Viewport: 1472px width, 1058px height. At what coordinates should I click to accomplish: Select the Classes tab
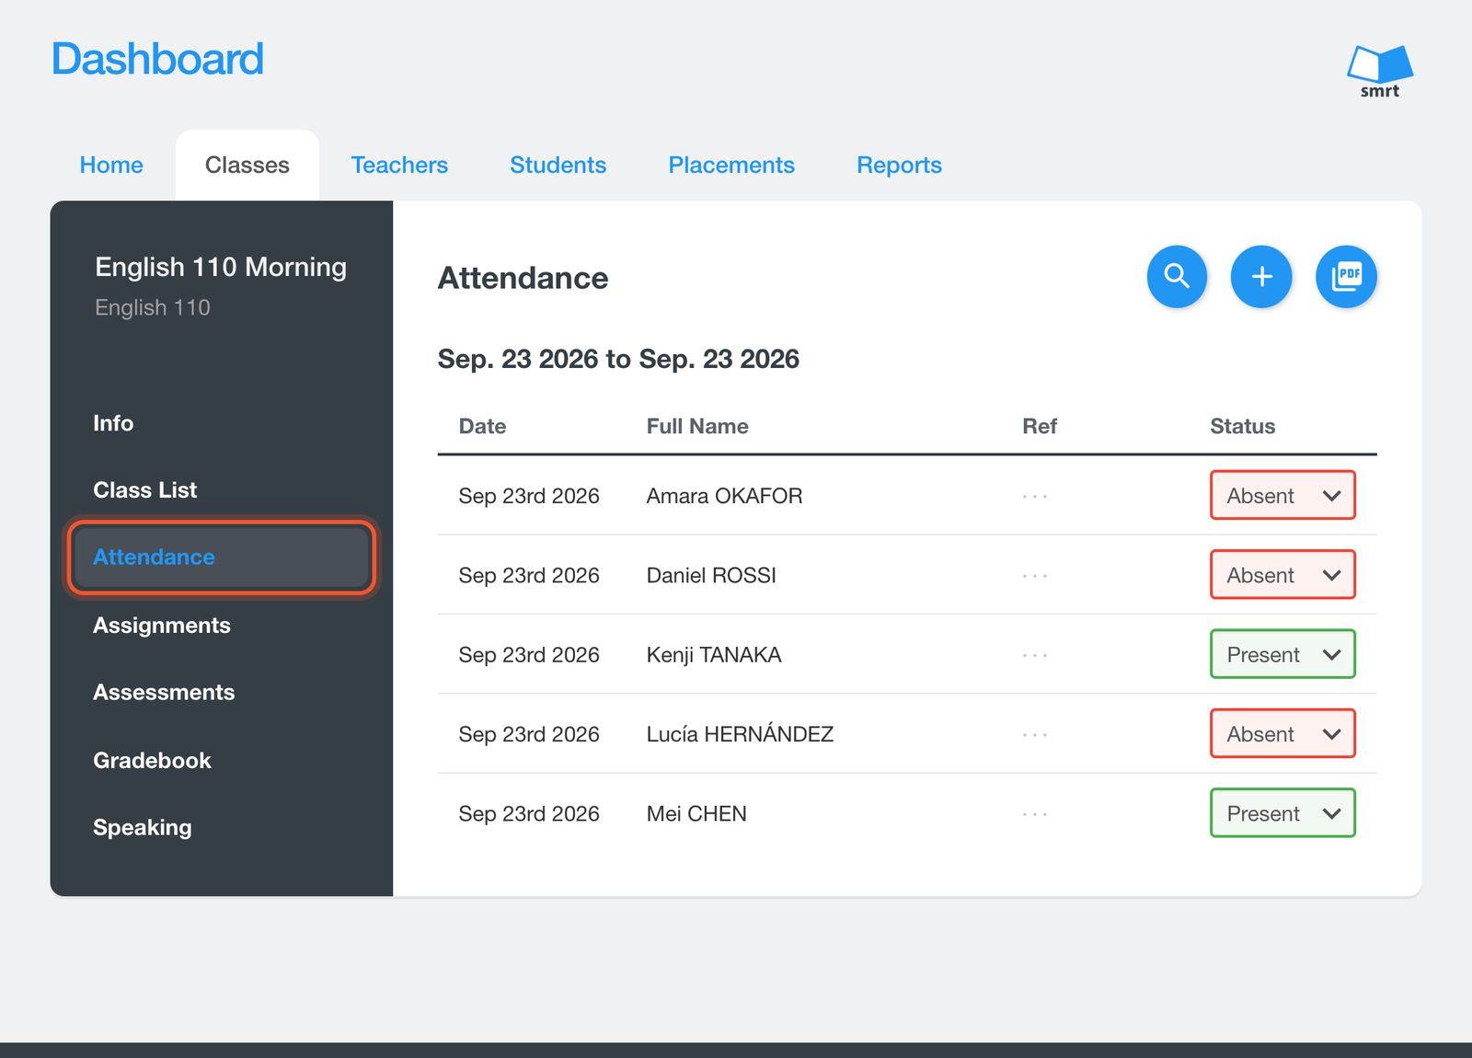247,165
